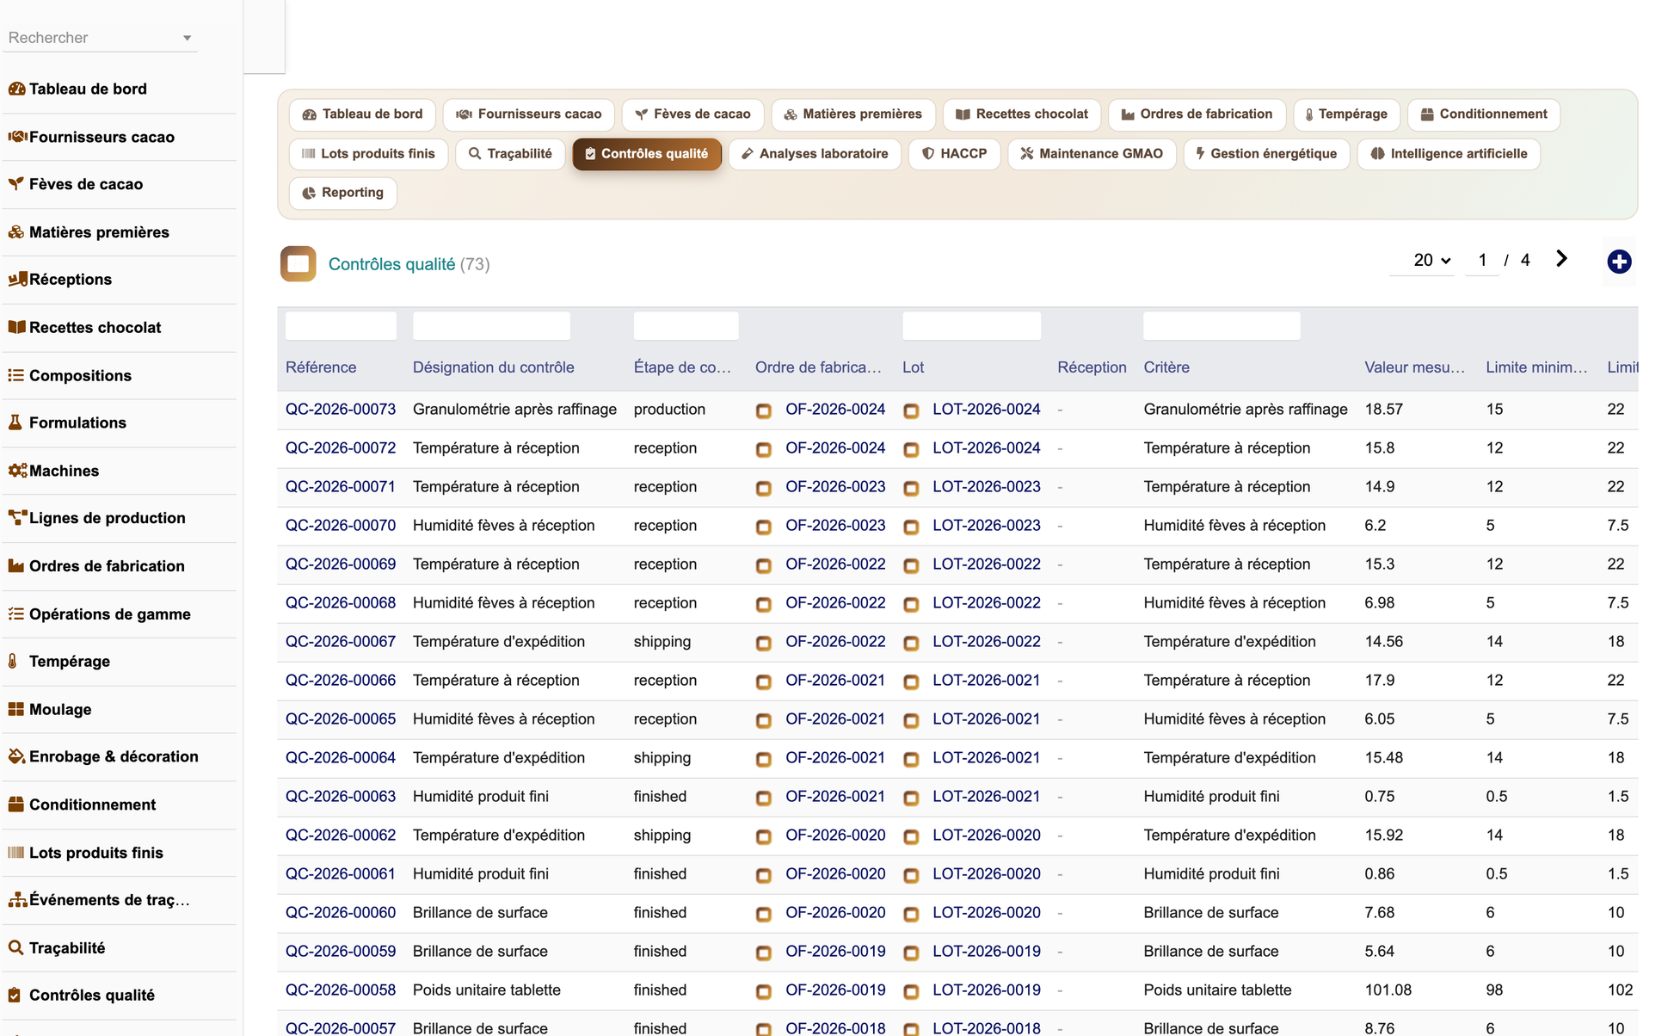
Task: Edit the current page number field
Action: pyautogui.click(x=1482, y=260)
